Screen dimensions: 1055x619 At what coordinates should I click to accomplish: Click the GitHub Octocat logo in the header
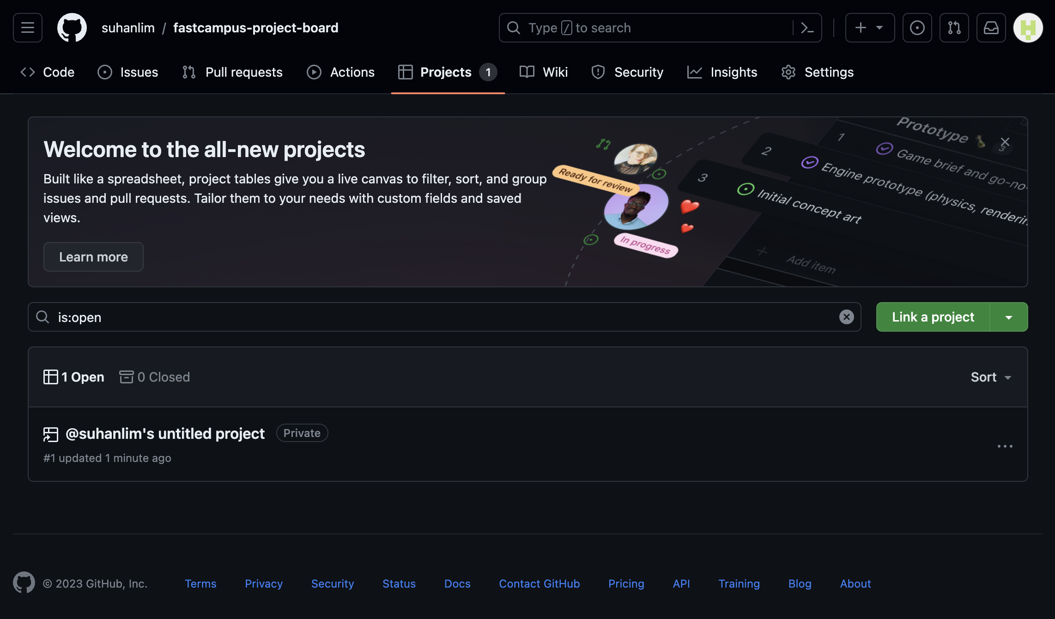click(72, 28)
